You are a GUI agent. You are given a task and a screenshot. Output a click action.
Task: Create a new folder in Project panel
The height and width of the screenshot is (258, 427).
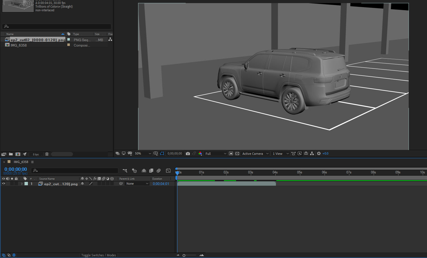pyautogui.click(x=11, y=154)
